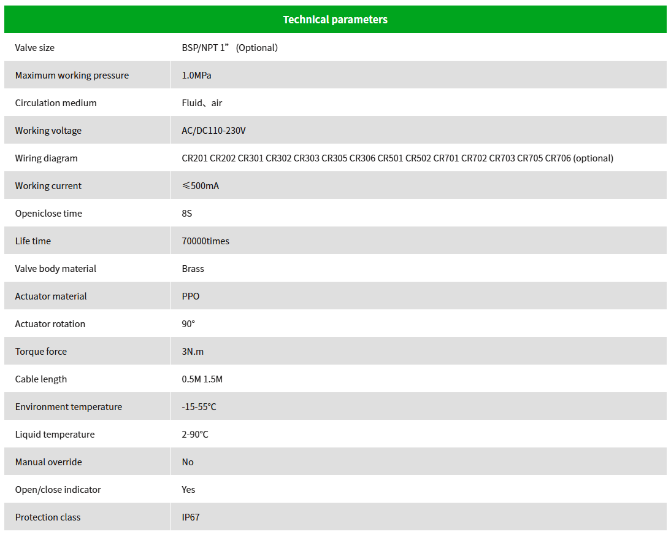Click the Circulation medium label
Viewport: 671px width, 534px height.
[x=56, y=103]
